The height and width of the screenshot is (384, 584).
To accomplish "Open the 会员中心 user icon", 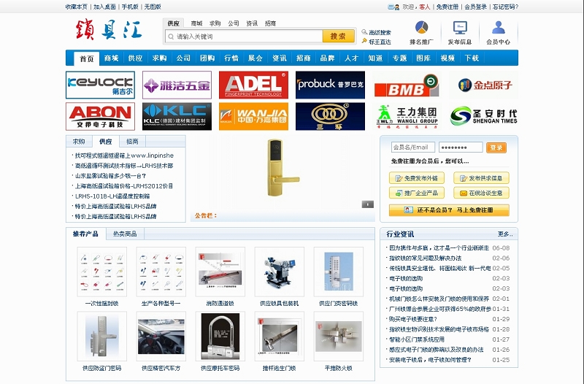I will click(x=499, y=28).
